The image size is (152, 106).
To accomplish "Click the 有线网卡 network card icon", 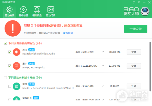I will pyautogui.click(x=16, y=98).
